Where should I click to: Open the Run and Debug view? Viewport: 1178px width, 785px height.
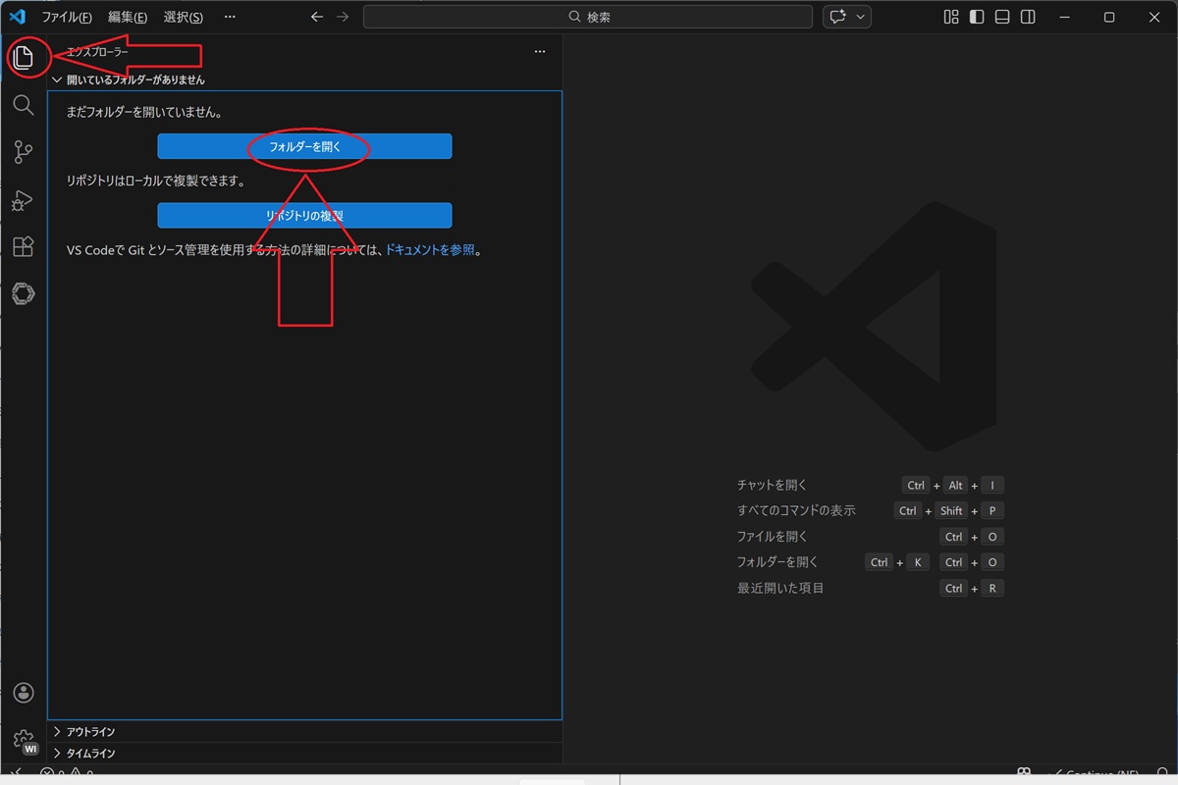coord(23,200)
